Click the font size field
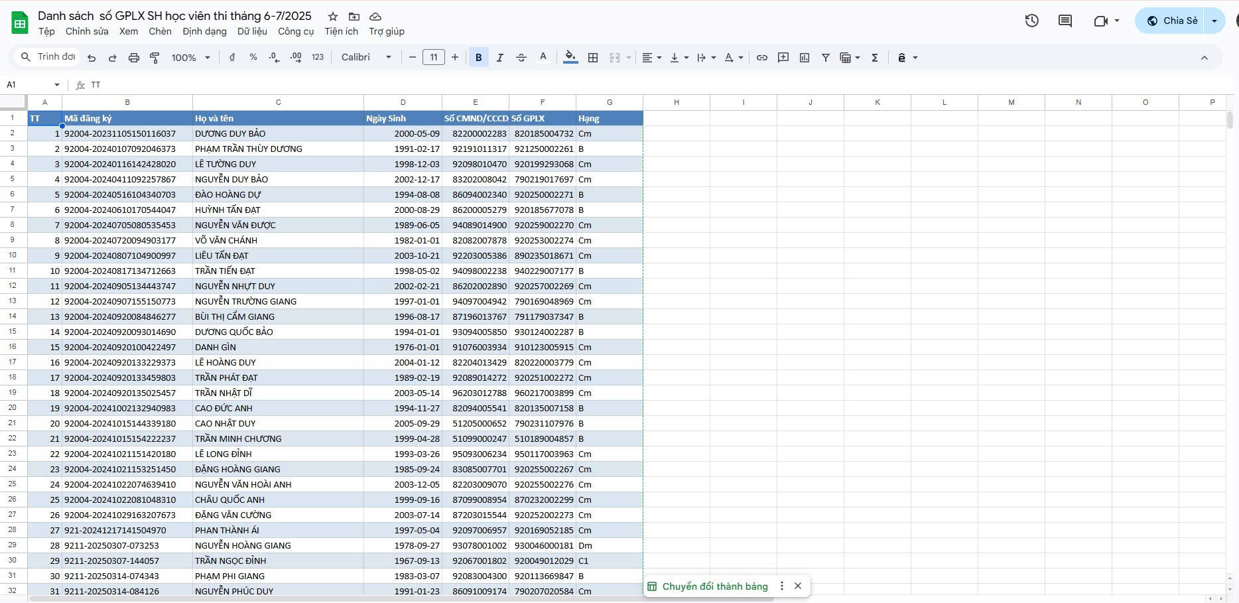This screenshot has height=603, width=1239. pyautogui.click(x=434, y=58)
